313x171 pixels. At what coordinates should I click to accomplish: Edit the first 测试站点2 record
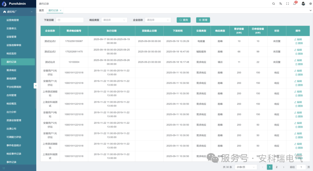pyautogui.click(x=298, y=39)
